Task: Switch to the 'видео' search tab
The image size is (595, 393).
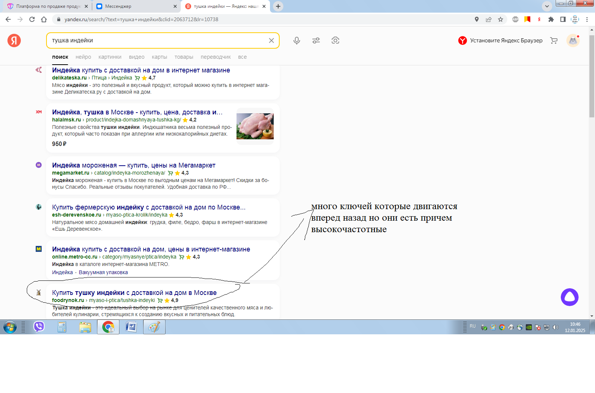Action: point(137,57)
